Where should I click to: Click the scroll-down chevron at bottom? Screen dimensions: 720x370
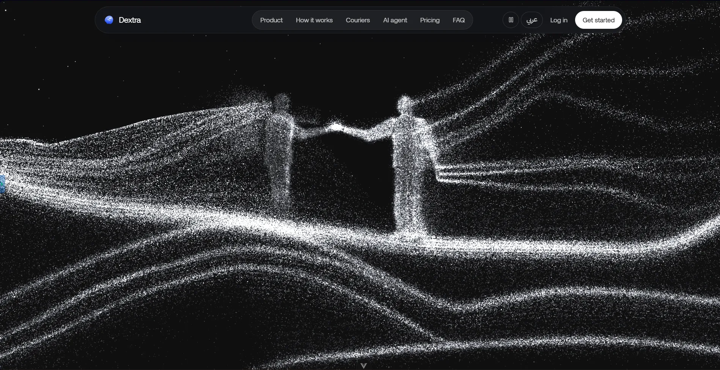(x=363, y=366)
